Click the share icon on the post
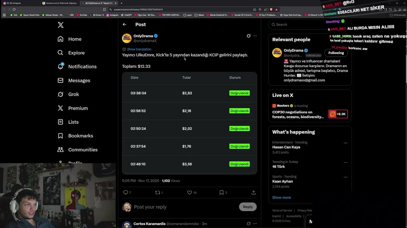Image resolution: width=407 pixels, height=228 pixels. point(253,193)
